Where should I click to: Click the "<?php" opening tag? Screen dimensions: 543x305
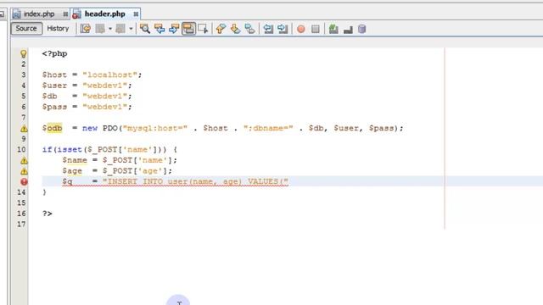(x=54, y=53)
